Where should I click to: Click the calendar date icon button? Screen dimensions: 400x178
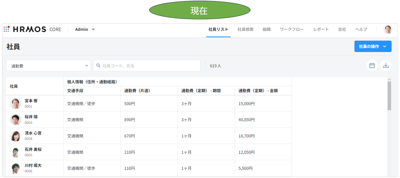pyautogui.click(x=372, y=66)
